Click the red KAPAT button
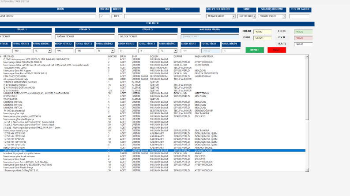This screenshot has width=350, height=196. click(x=277, y=50)
